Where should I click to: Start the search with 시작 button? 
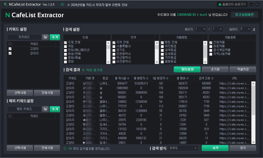coord(215,148)
